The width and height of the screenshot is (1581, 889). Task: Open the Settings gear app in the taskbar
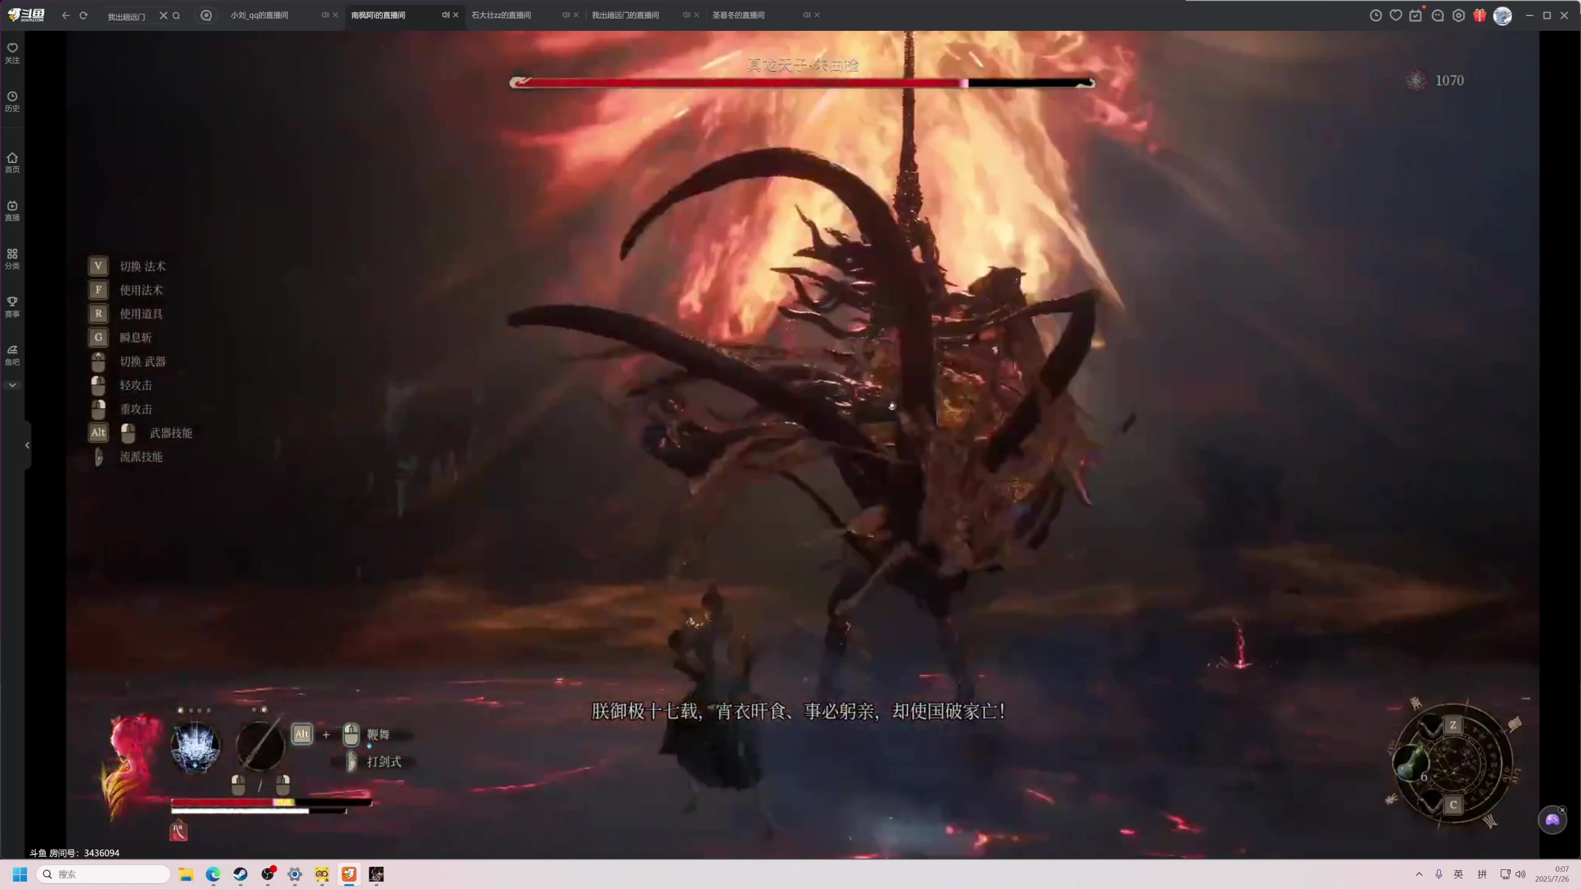tap(295, 874)
